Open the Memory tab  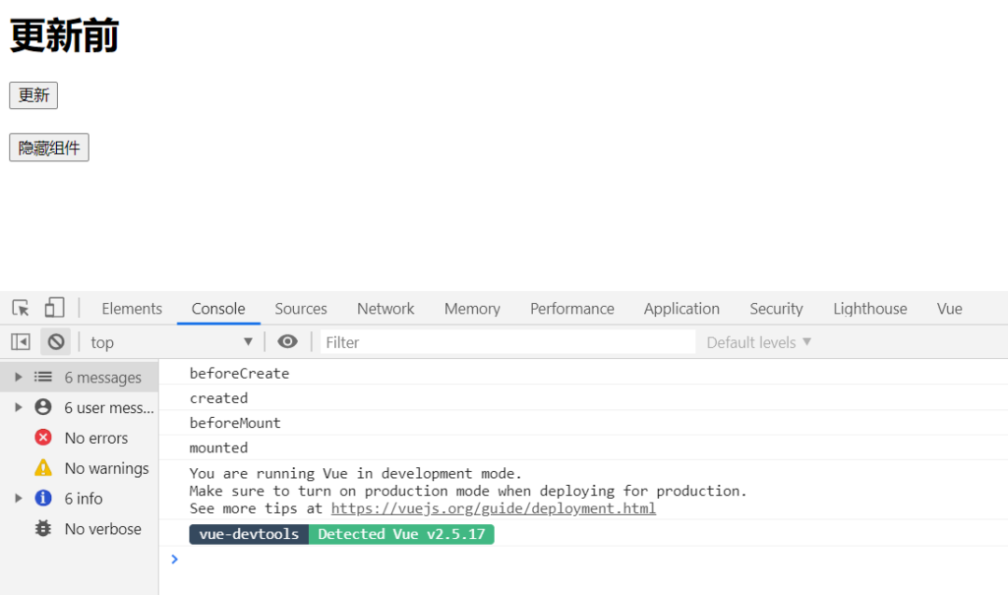click(472, 309)
